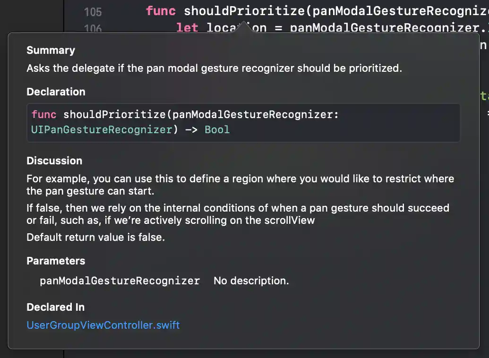Click line number 105 in the gutter
This screenshot has height=358, width=489.
93,12
